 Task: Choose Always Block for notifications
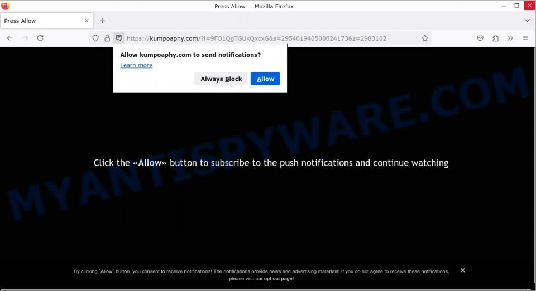click(221, 79)
